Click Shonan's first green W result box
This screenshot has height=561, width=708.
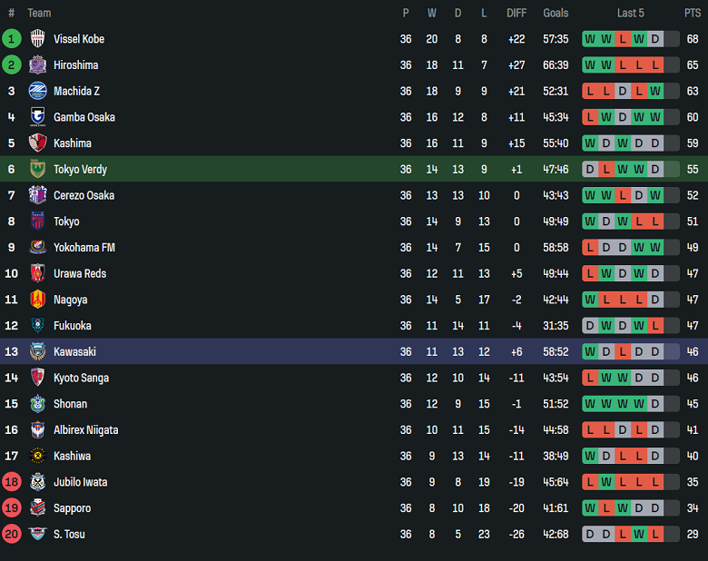[590, 404]
